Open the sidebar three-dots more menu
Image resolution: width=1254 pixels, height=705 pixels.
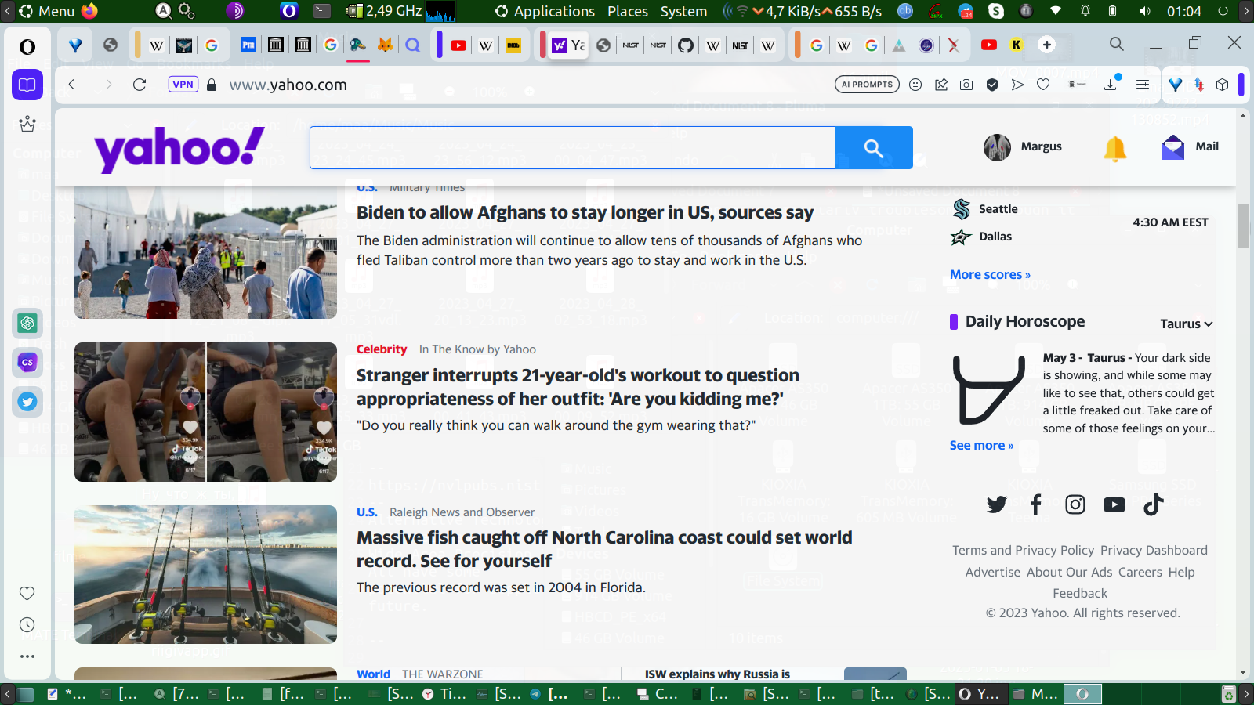[27, 656]
